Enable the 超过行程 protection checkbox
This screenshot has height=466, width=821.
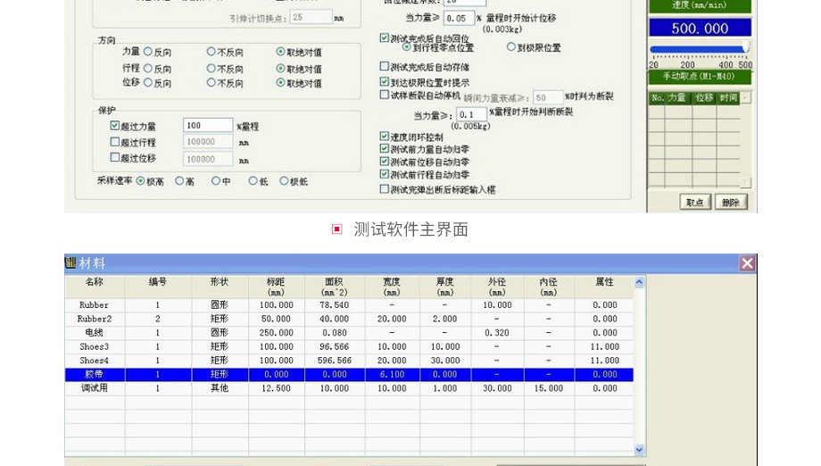pyautogui.click(x=115, y=142)
